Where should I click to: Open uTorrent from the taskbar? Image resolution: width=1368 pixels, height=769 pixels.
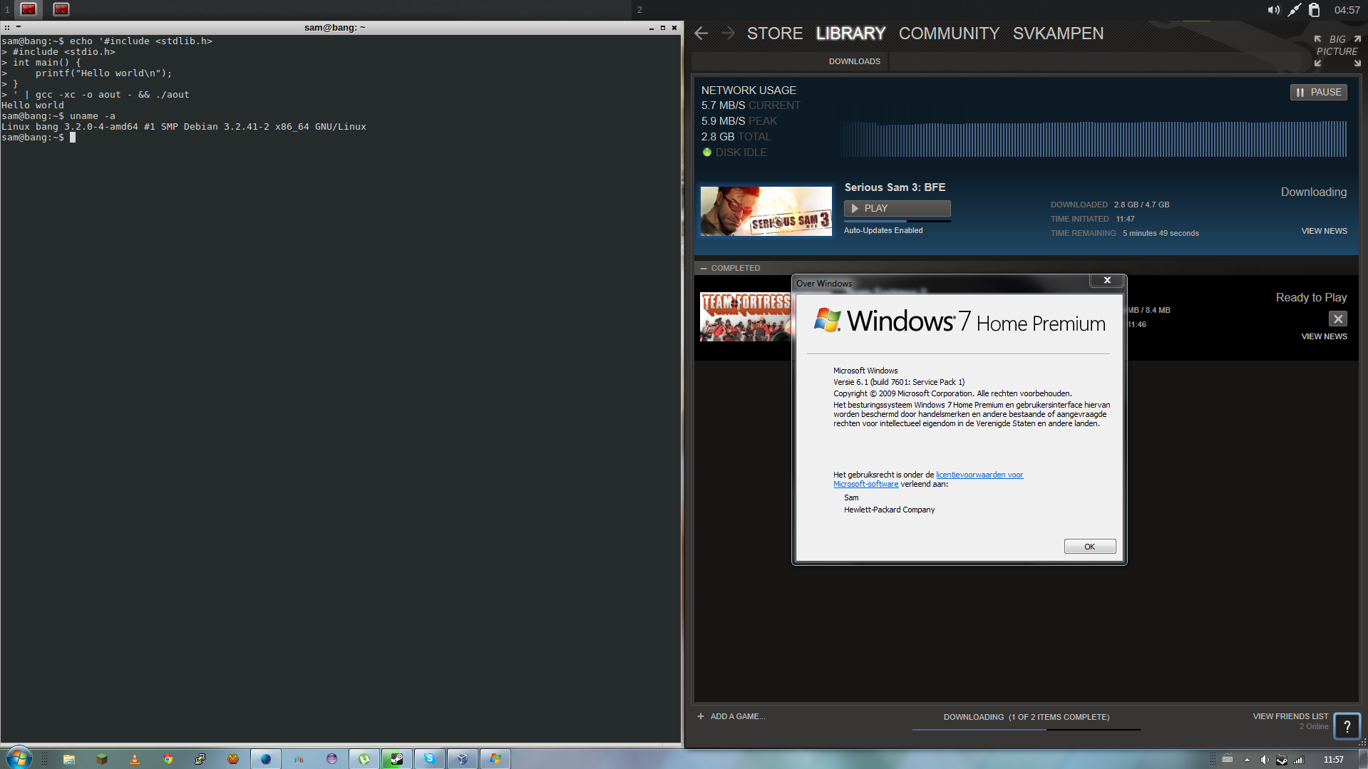(364, 759)
